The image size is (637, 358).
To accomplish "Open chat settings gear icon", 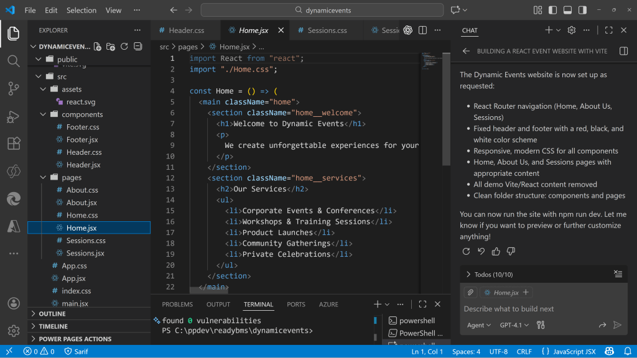I will [x=572, y=30].
